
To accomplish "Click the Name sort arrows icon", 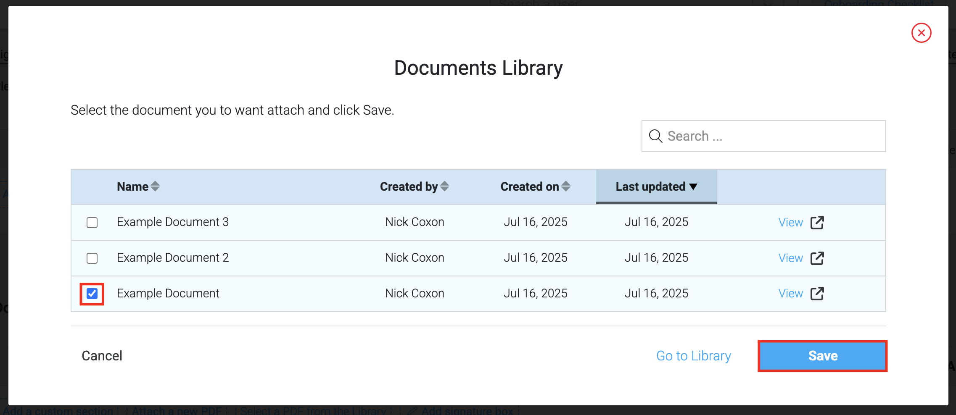I will pos(155,186).
